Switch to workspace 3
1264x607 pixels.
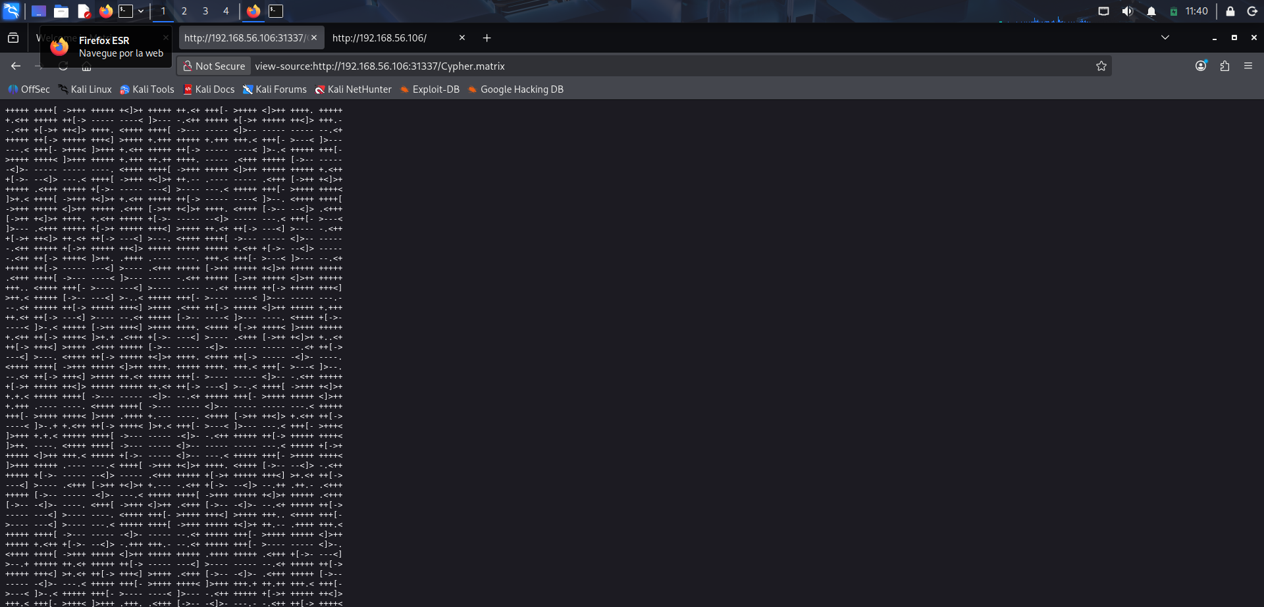[205, 11]
